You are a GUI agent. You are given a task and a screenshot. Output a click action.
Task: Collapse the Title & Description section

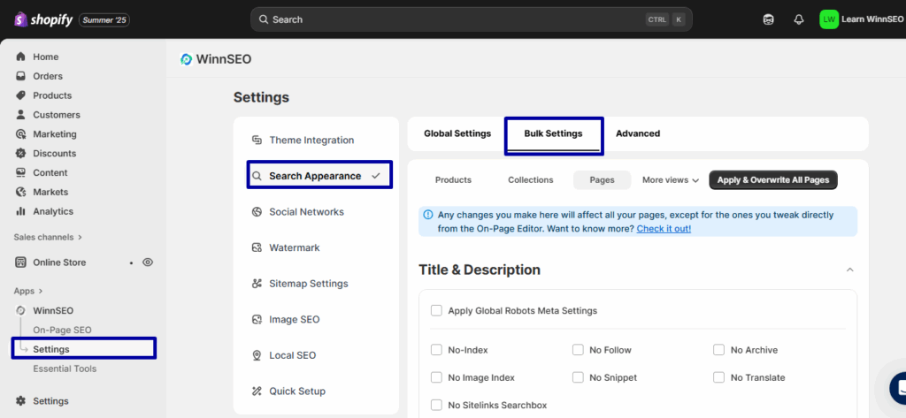pyautogui.click(x=849, y=270)
